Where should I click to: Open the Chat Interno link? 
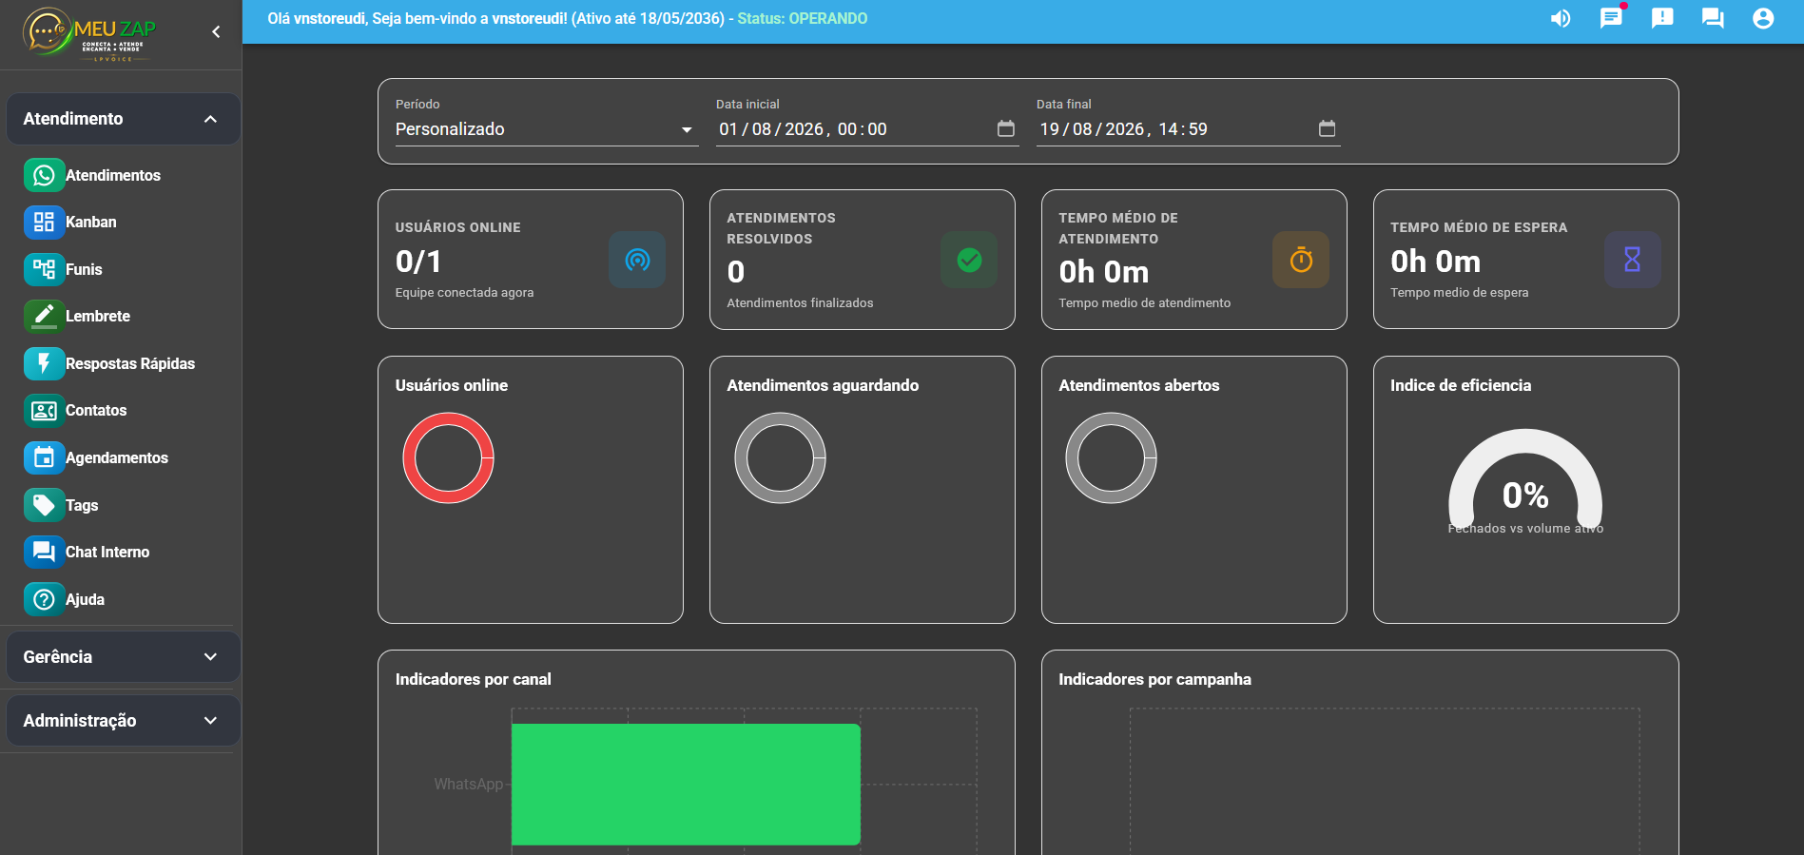point(107,552)
